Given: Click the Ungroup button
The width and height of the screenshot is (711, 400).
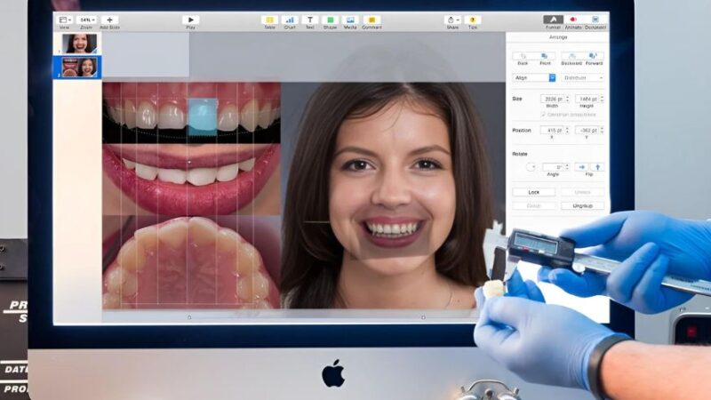Looking at the screenshot, I should tap(583, 206).
